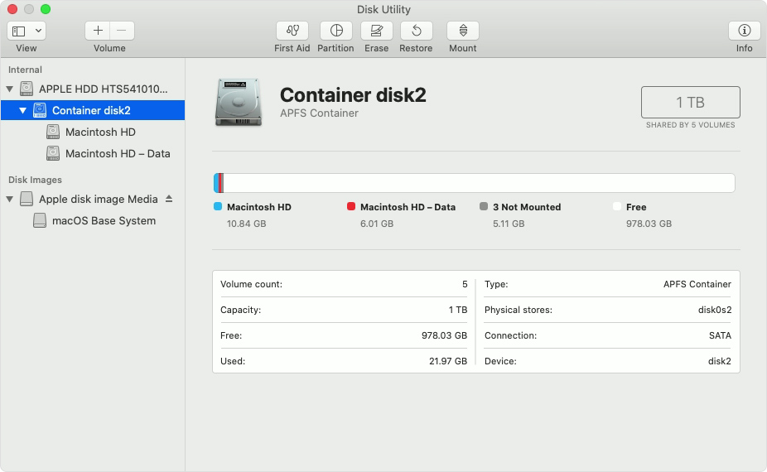Click the Restore toolbar icon
The width and height of the screenshot is (767, 472).
pyautogui.click(x=417, y=31)
